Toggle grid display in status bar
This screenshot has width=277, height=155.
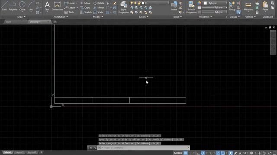tap(185, 153)
